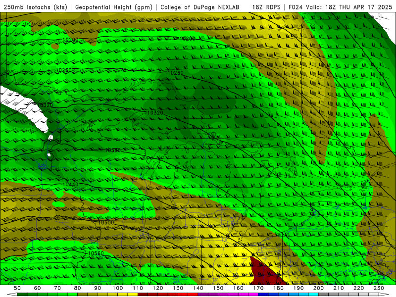This screenshot has height=297, width=396.
Task: Click the '18Z RDPS' model label
Action: [x=266, y=7]
